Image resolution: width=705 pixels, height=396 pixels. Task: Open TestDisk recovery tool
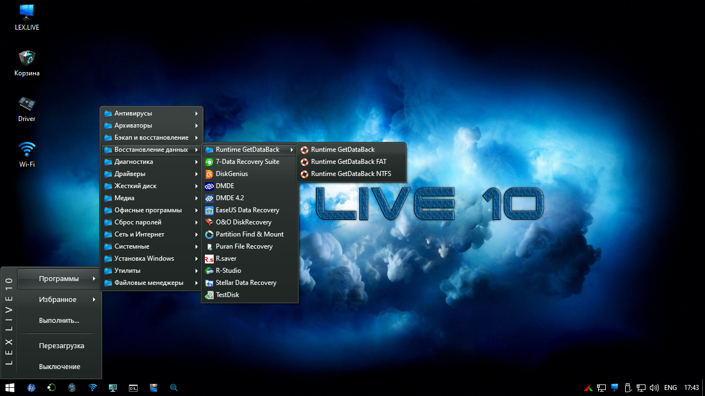(227, 295)
